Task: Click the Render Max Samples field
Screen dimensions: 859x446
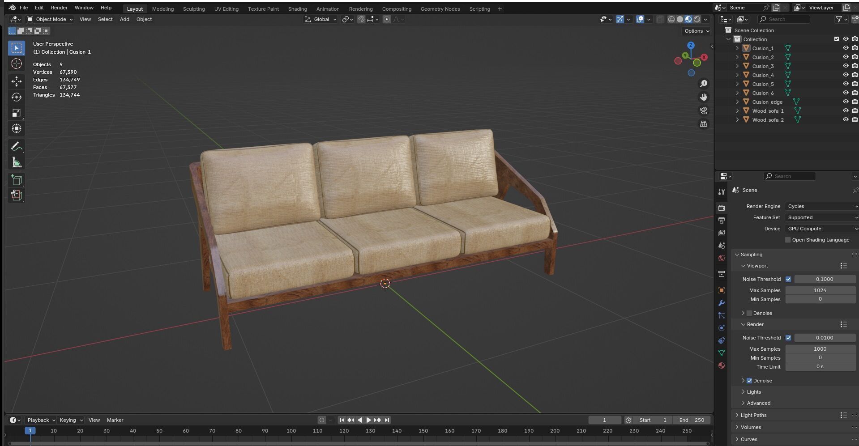Action: coord(820,349)
